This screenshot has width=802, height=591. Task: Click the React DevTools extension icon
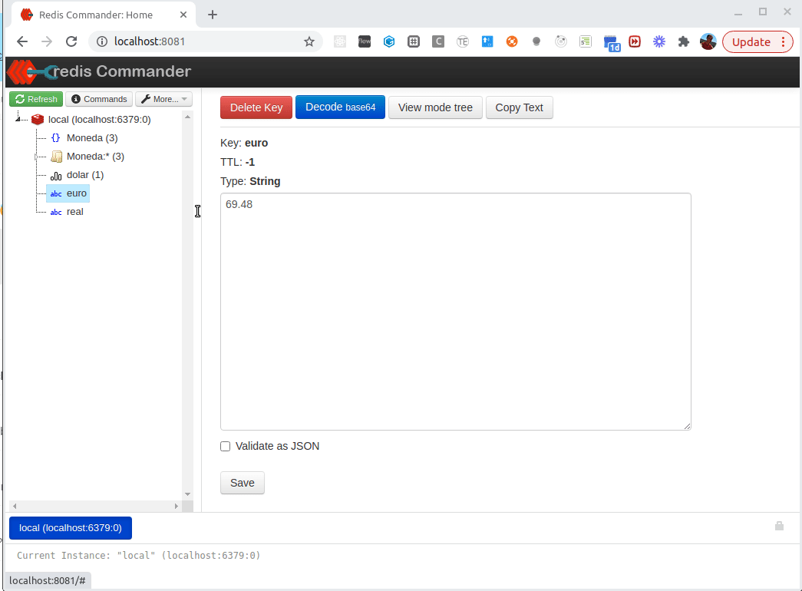[x=340, y=41]
